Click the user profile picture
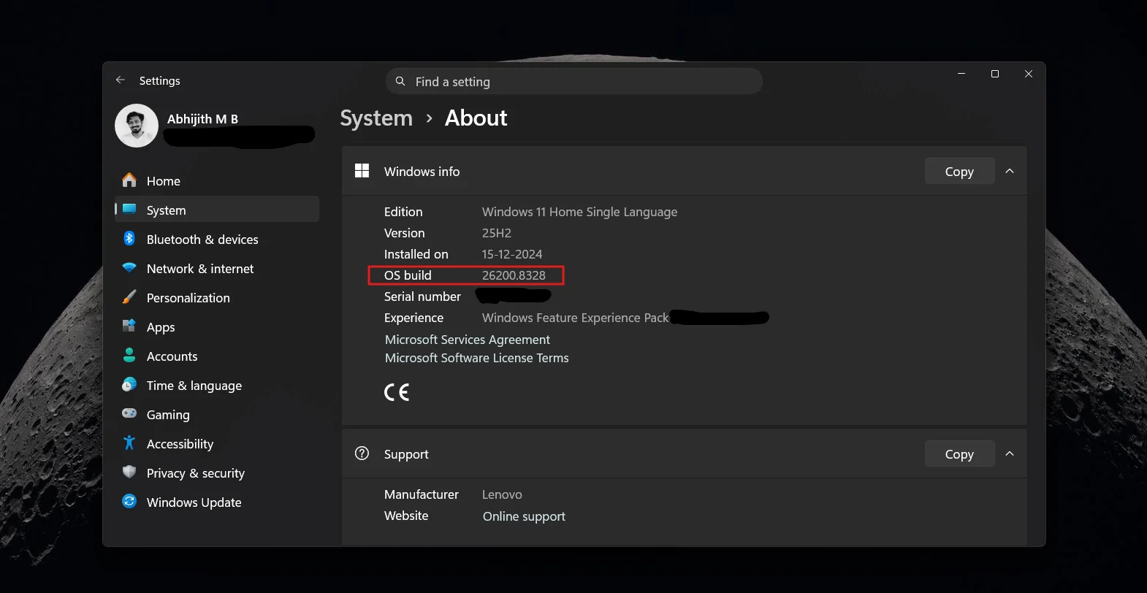The image size is (1147, 593). [137, 126]
